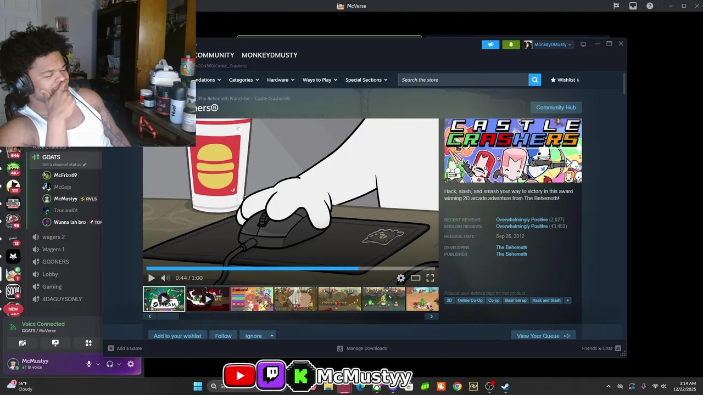
Task: Toggle theater mode icon in trailer player
Action: point(416,278)
